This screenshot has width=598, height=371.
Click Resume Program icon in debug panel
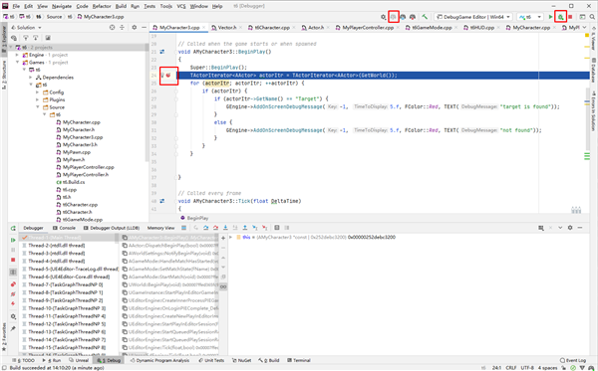[13, 240]
